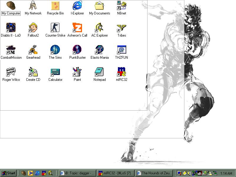This screenshot has width=236, height=177.
Task: Launch Windows Media Player from Quick Launch
Action: (x=30, y=173)
